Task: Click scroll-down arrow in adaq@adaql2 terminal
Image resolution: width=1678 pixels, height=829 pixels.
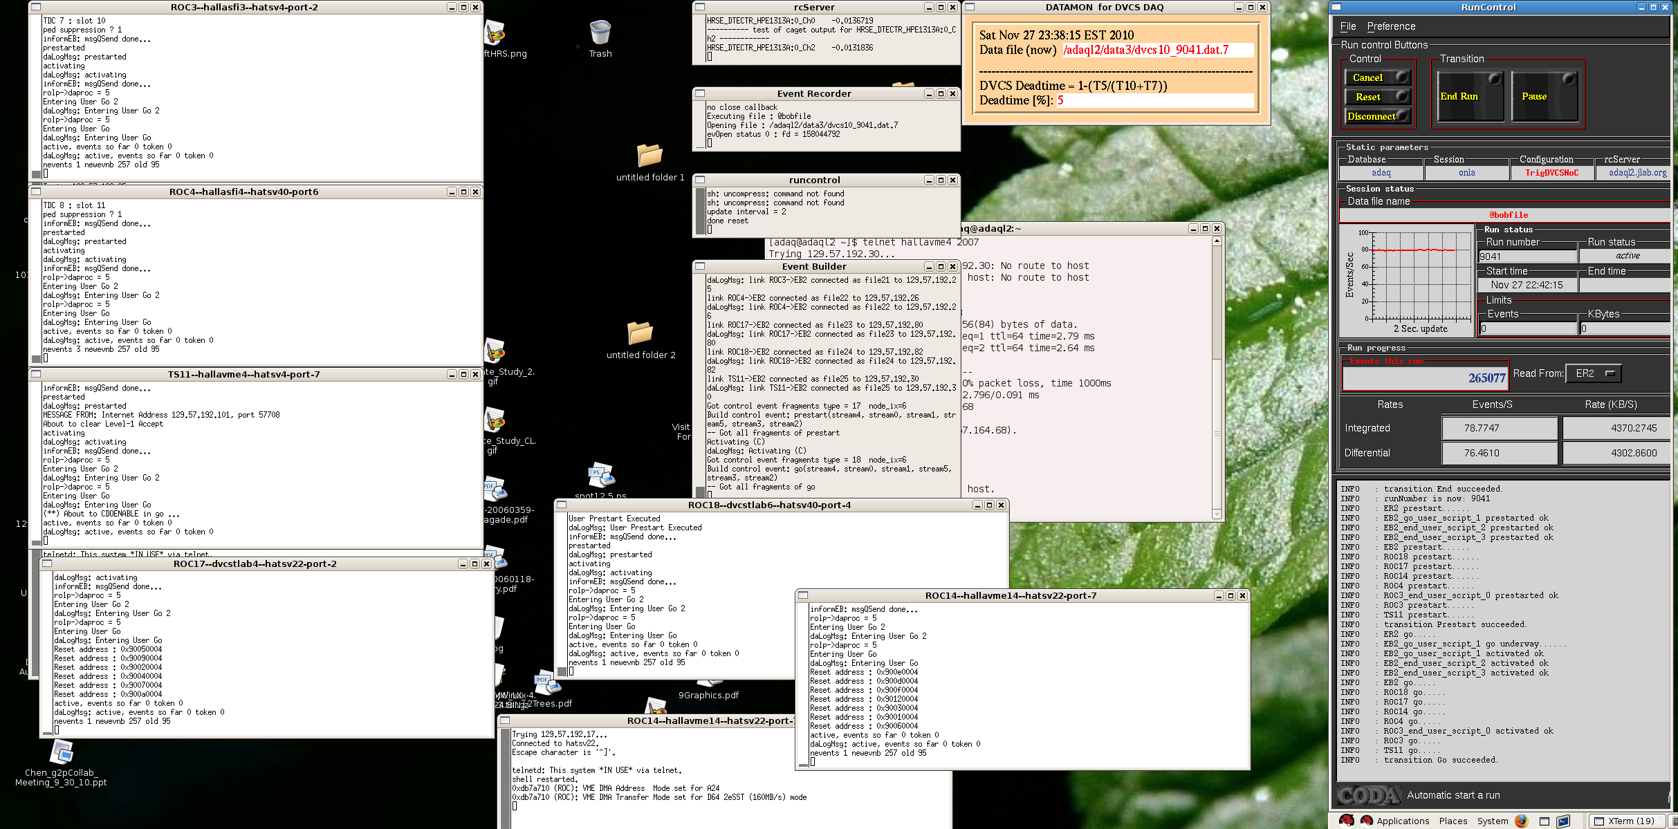Action: (1217, 514)
